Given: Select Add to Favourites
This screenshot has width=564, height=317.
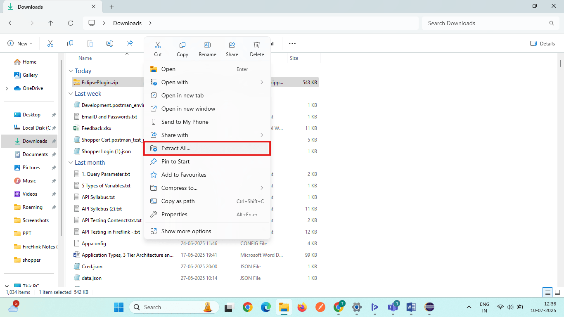Looking at the screenshot, I should pos(207,175).
